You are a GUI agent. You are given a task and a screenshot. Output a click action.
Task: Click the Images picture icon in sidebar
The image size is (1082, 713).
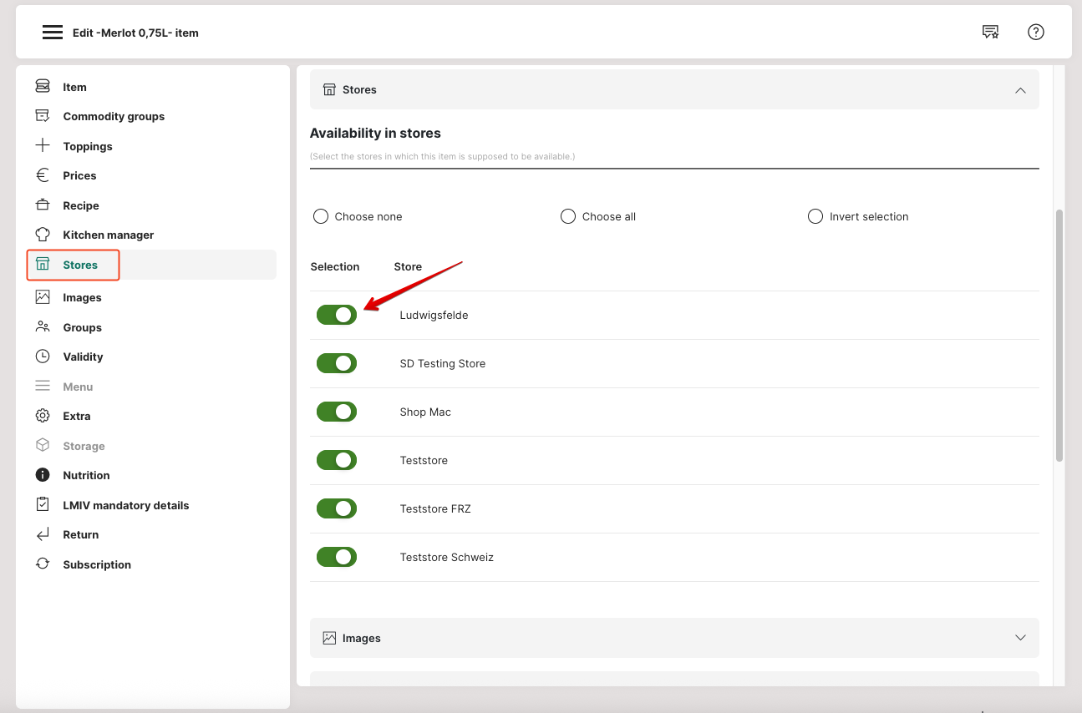43,297
